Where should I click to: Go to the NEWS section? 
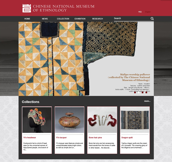click(x=45, y=19)
